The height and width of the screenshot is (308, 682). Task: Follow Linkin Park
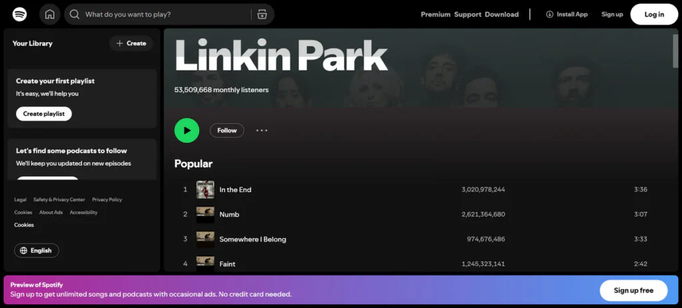[227, 130]
